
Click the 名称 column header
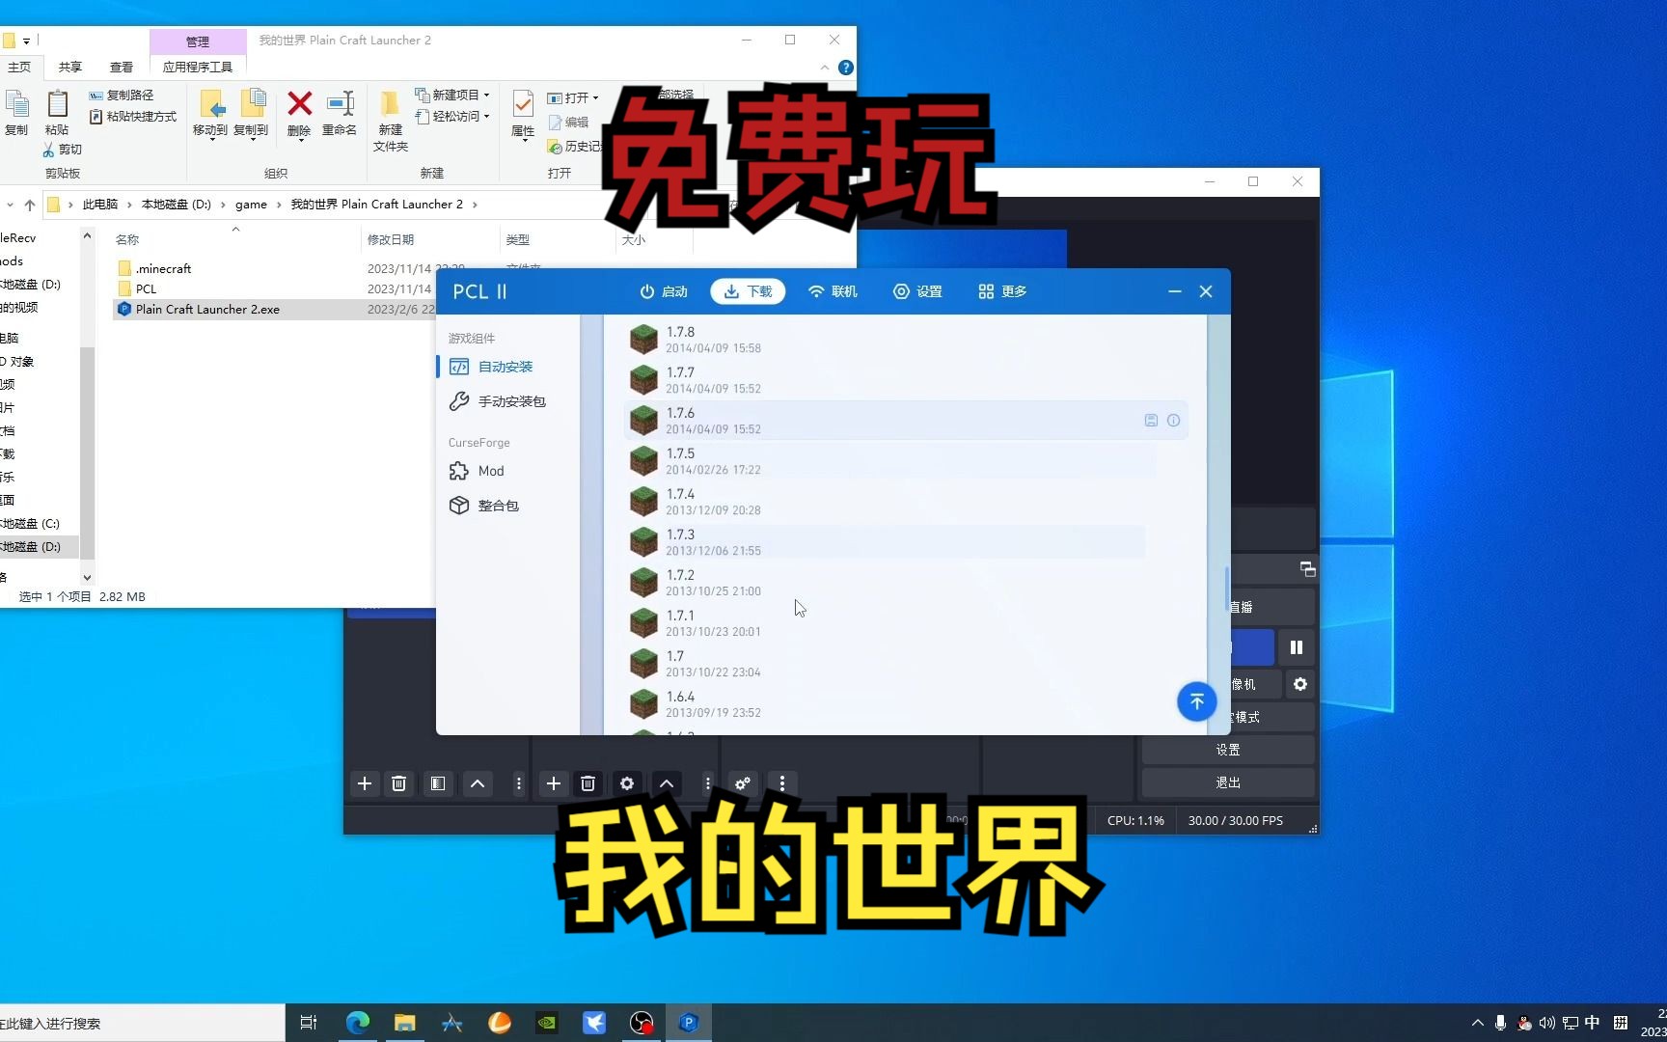[127, 240]
